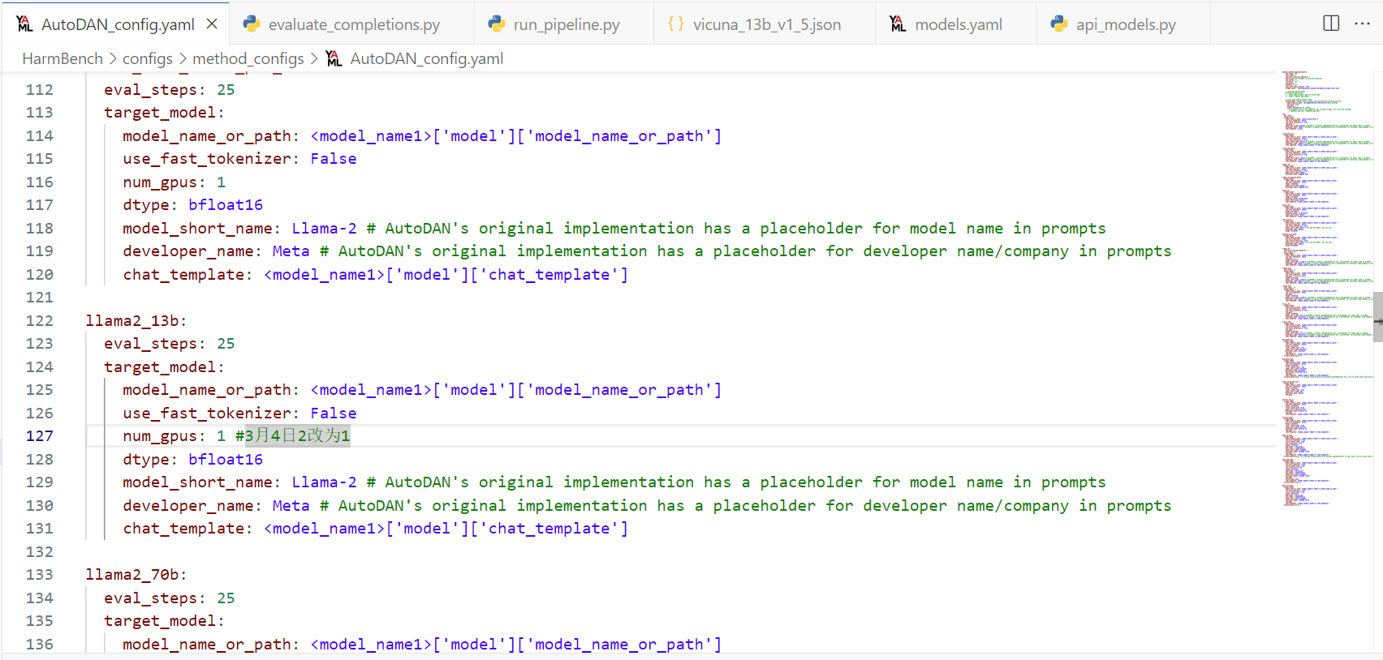Screen dimensions: 1383x660
Task: Click the placeholder comment on line 118
Action: (x=736, y=229)
